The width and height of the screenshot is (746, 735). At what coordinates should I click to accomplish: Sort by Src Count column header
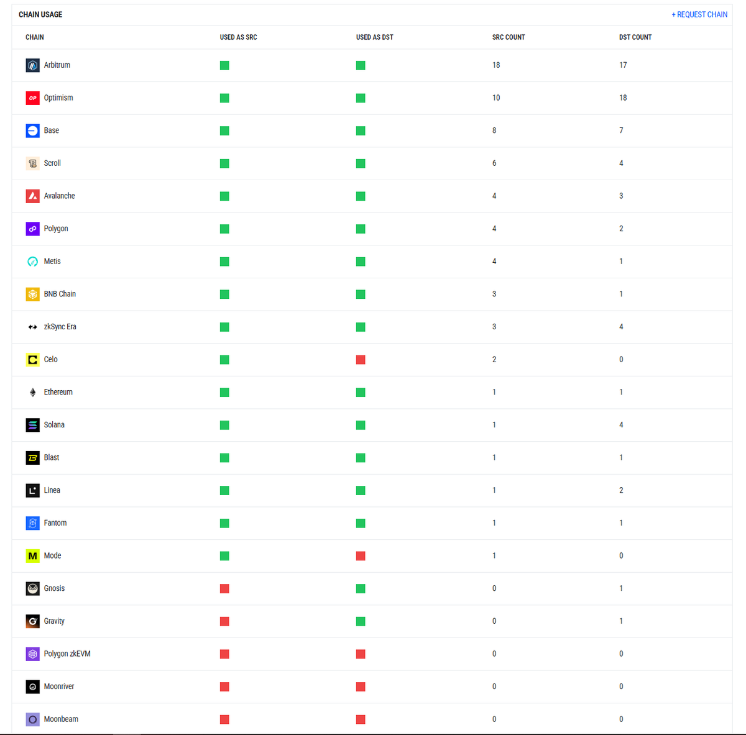click(x=509, y=37)
